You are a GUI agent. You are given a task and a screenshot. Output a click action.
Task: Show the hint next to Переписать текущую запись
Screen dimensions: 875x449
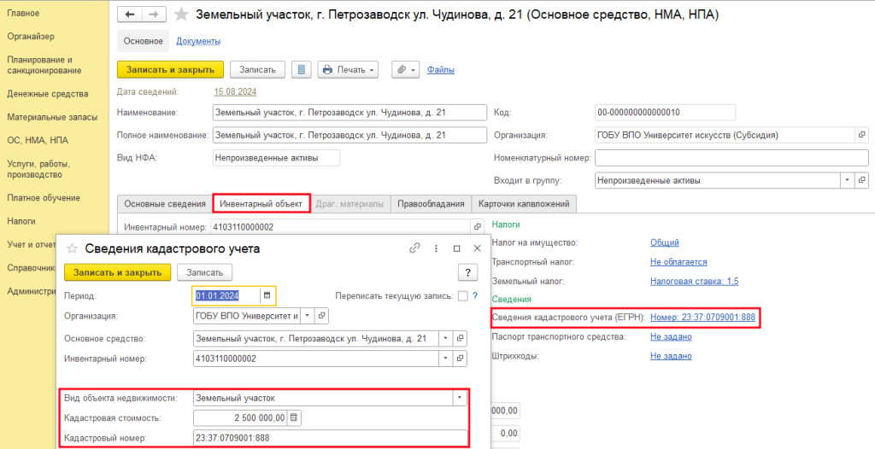click(475, 296)
